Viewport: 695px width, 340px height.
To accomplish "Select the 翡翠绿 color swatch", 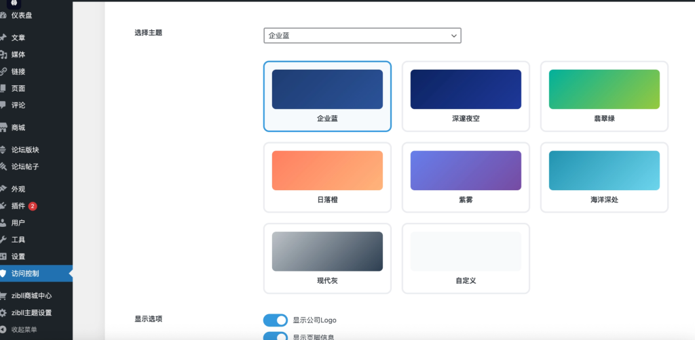I will [x=604, y=89].
